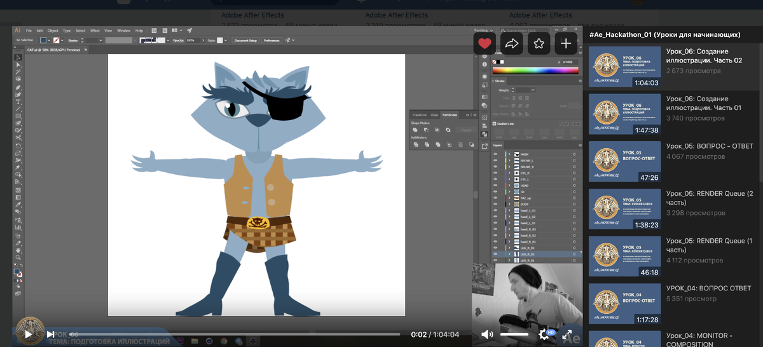
Task: Toggle visibility of the MASK layer
Action: [495, 154]
